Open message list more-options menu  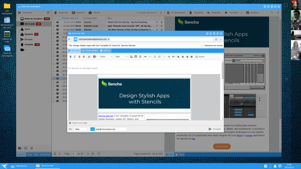[161, 13]
